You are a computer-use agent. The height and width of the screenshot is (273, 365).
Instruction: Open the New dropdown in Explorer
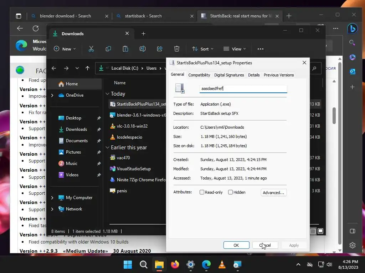click(65, 49)
